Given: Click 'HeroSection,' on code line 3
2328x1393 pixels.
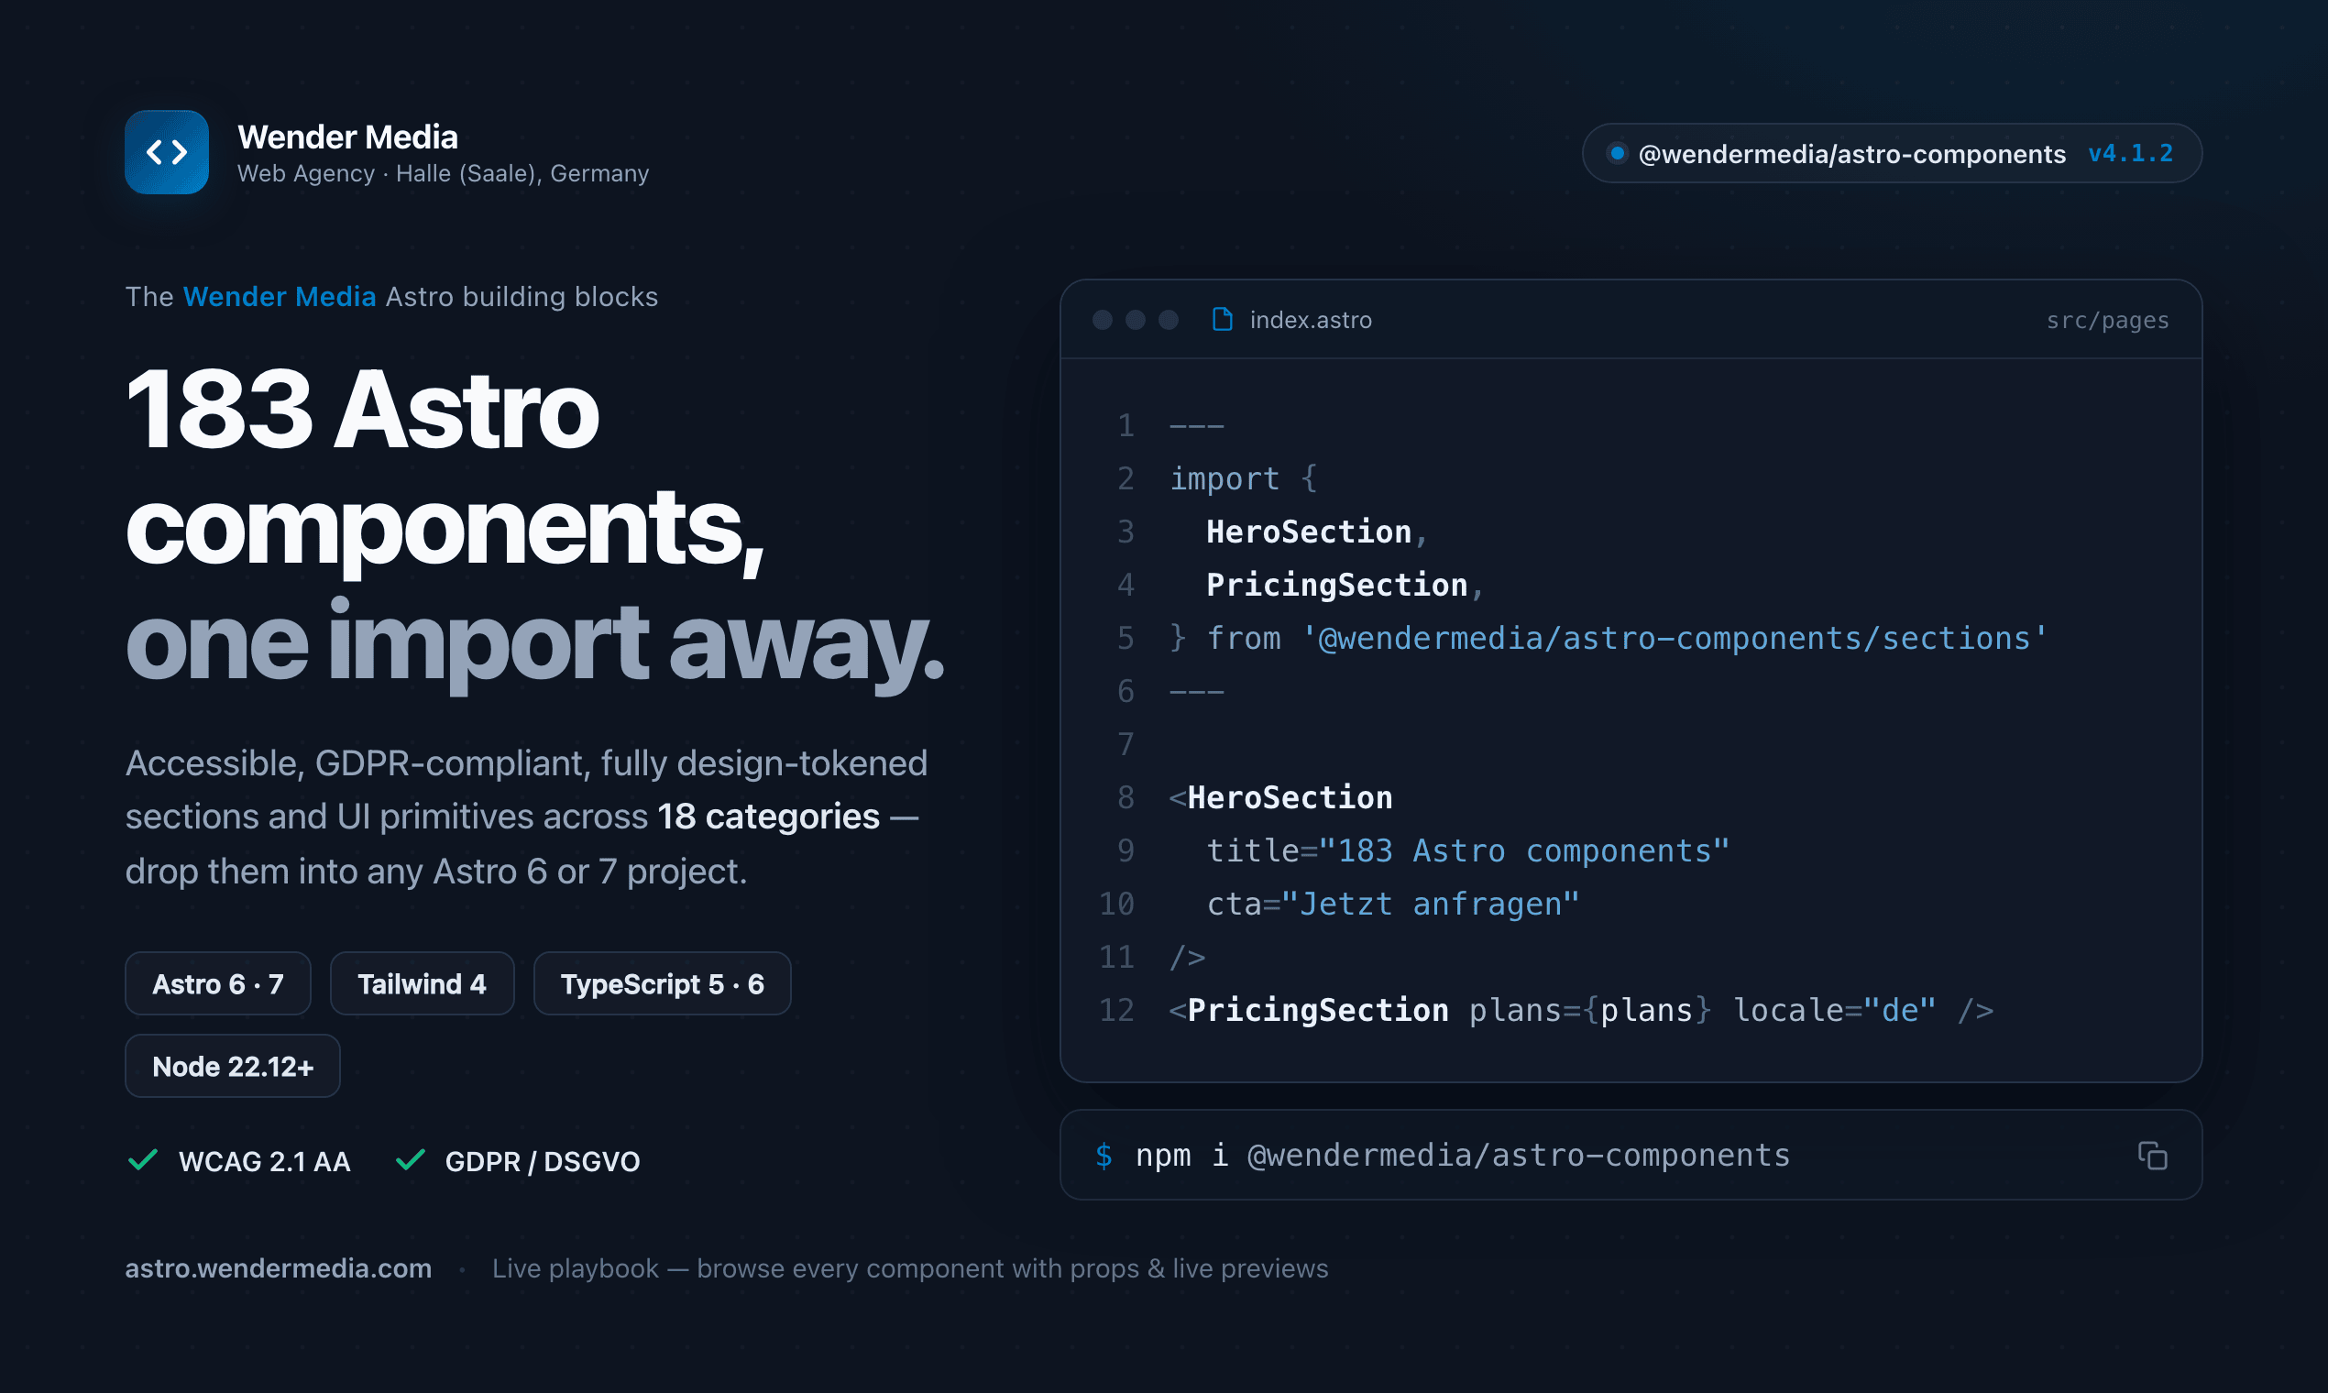Looking at the screenshot, I should point(1317,532).
